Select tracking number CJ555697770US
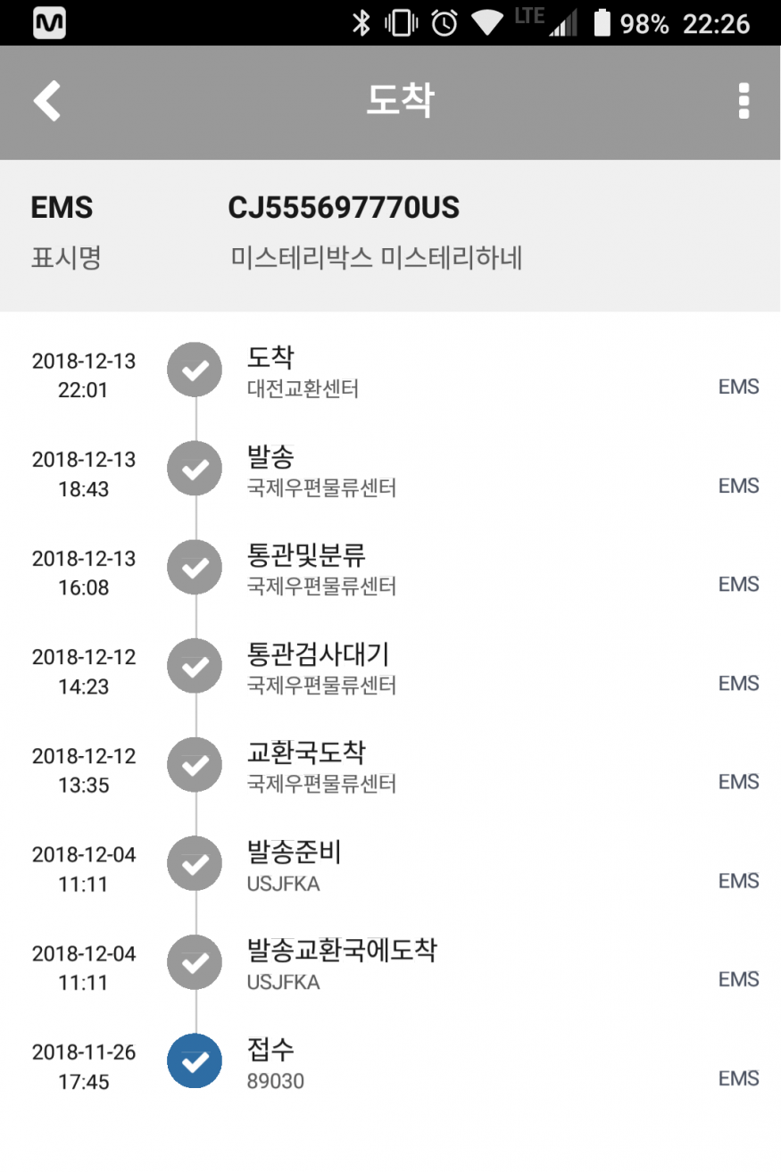 pyautogui.click(x=344, y=208)
